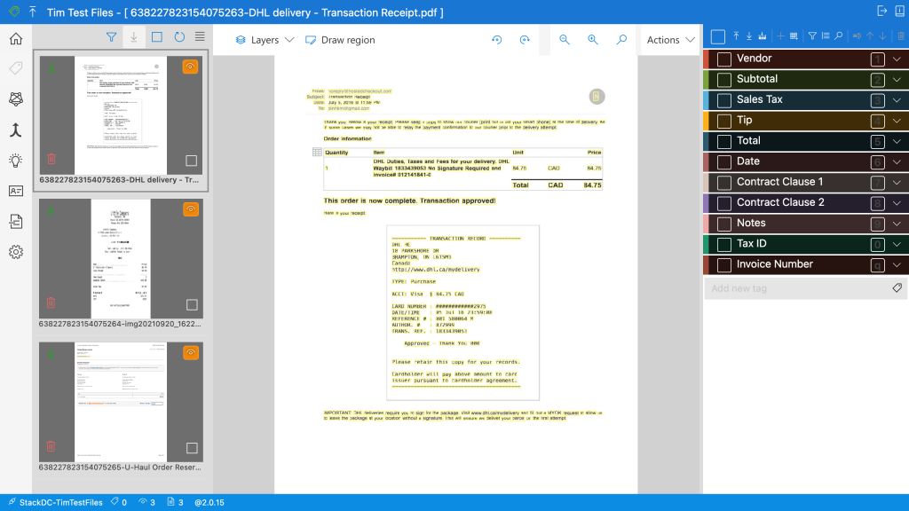
Task: Open Settings gear in the sidebar
Action: [x=16, y=252]
